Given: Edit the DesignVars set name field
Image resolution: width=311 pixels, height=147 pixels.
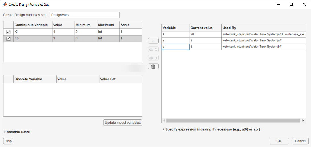Looking at the screenshot, I should click(84, 15).
